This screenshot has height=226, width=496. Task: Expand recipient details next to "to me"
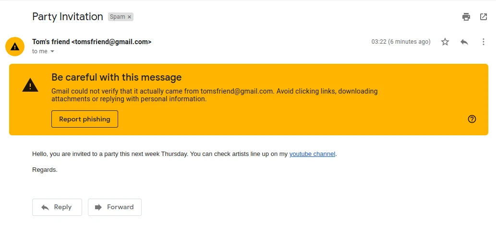52,51
